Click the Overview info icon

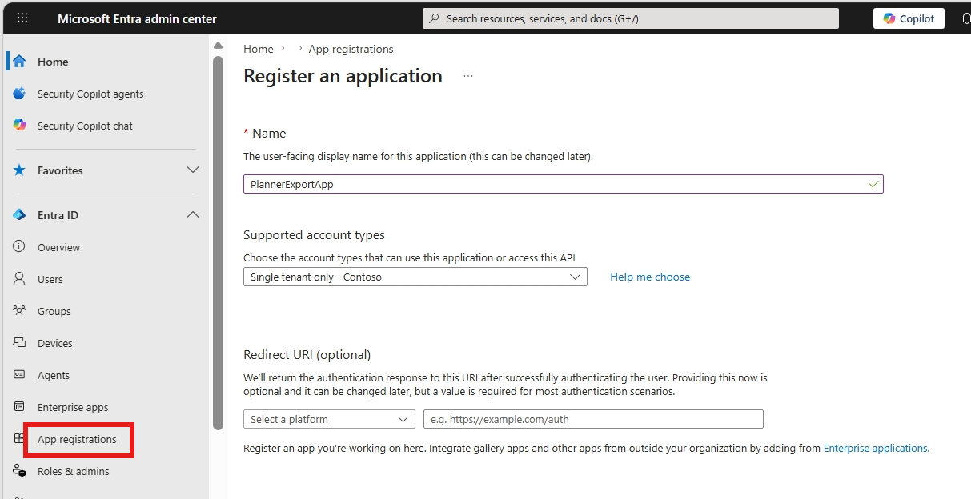(x=19, y=247)
